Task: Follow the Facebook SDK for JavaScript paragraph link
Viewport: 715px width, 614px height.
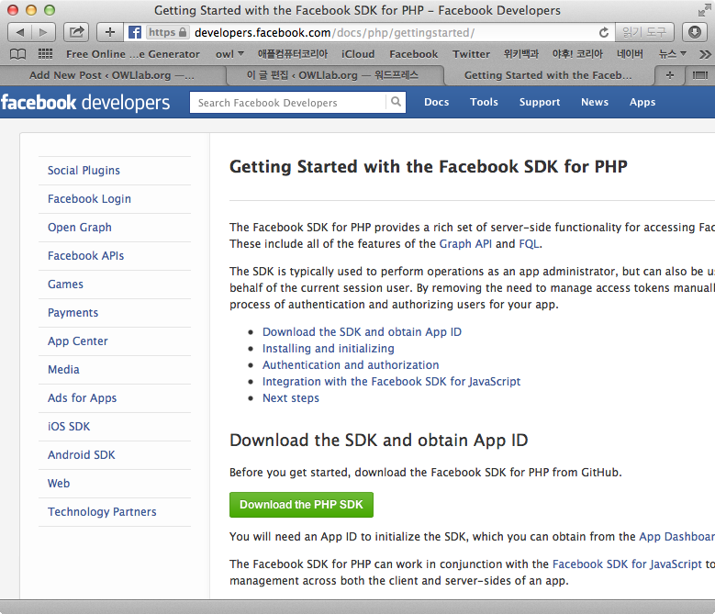Action: [627, 564]
